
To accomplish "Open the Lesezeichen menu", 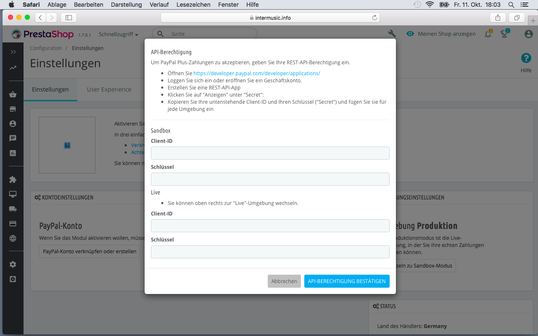I will coord(194,5).
